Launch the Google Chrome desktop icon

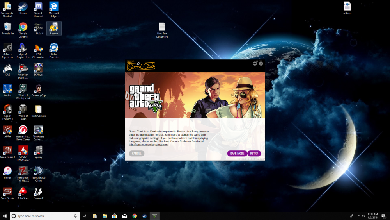[23, 30]
